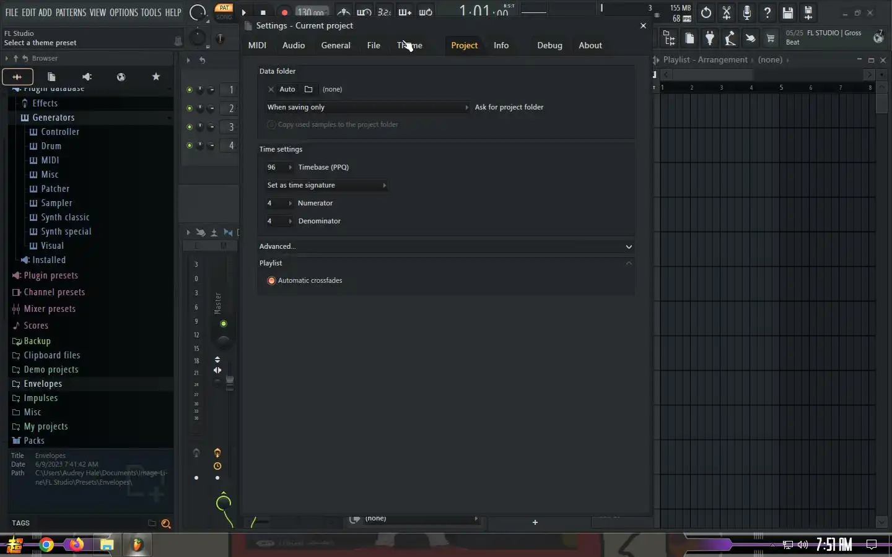Collapse the Playlist section chevron

[x=629, y=263]
